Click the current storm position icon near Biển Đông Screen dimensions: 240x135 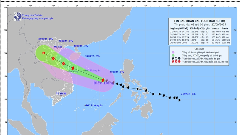103,80
